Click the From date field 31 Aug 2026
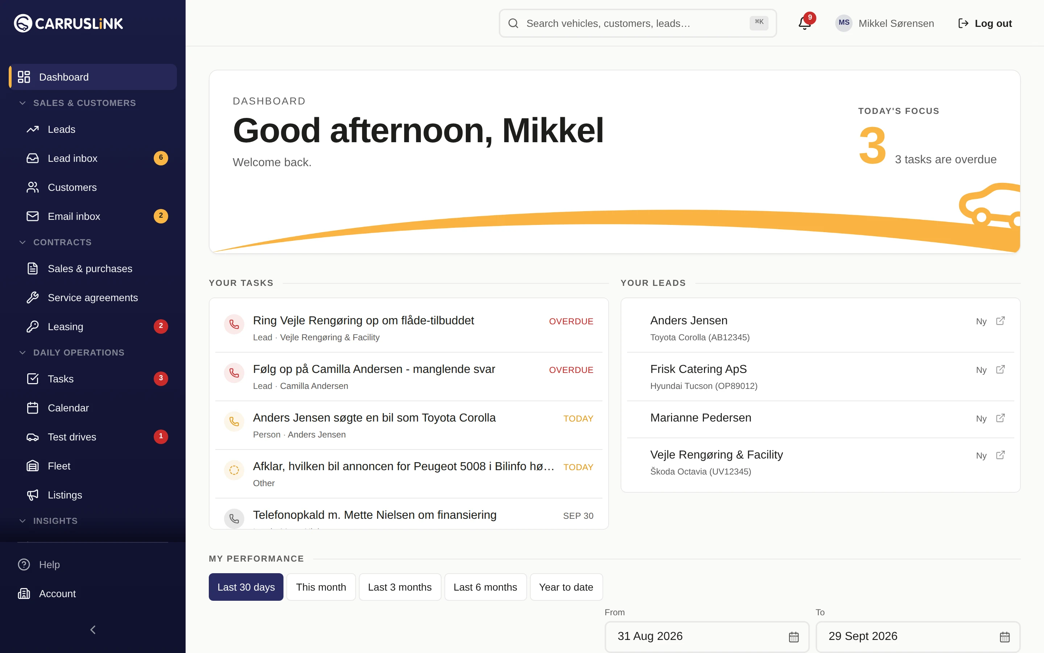 707,637
